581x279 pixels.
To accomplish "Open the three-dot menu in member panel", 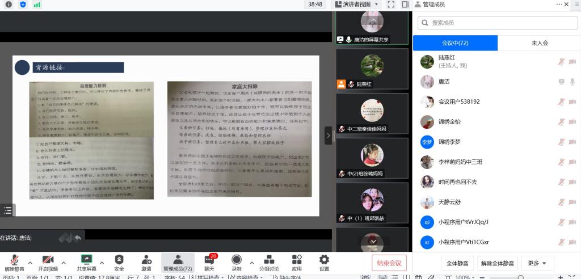I will [559, 5].
